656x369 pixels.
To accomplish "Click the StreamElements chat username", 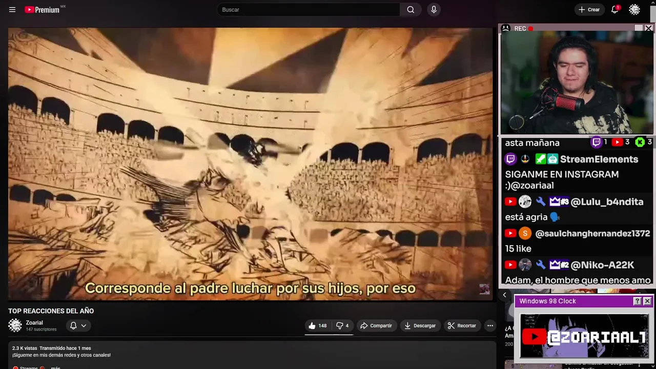I will point(599,159).
